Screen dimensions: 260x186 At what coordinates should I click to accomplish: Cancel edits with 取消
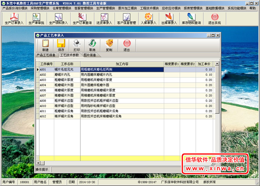[x=92, y=45]
